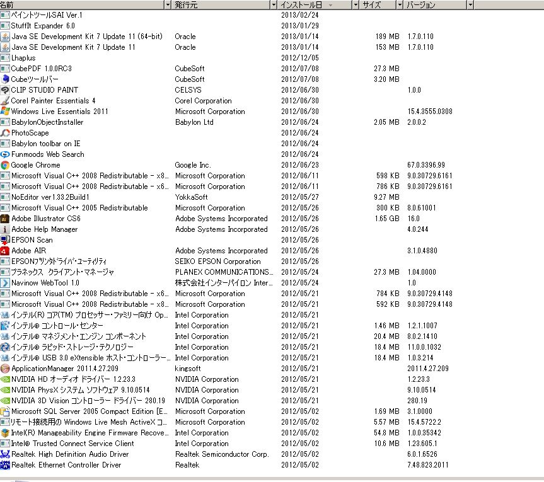Click the ApplicationManager kingsoft icon
The image size is (544, 482).
[x=5, y=369]
